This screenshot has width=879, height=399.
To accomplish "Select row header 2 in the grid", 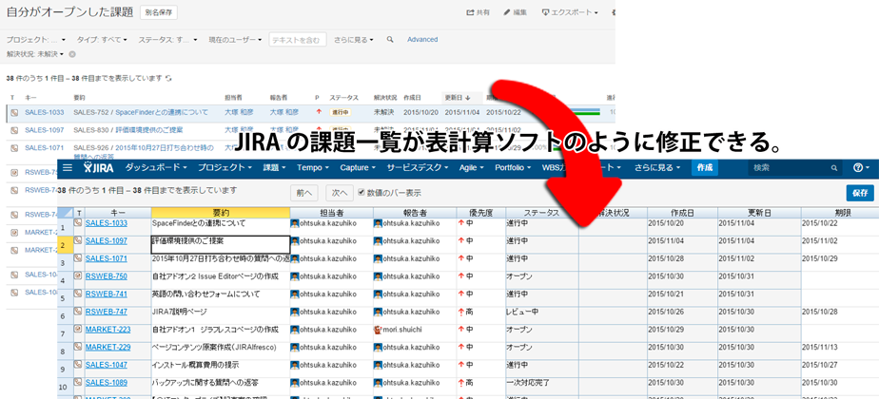I will coord(66,244).
